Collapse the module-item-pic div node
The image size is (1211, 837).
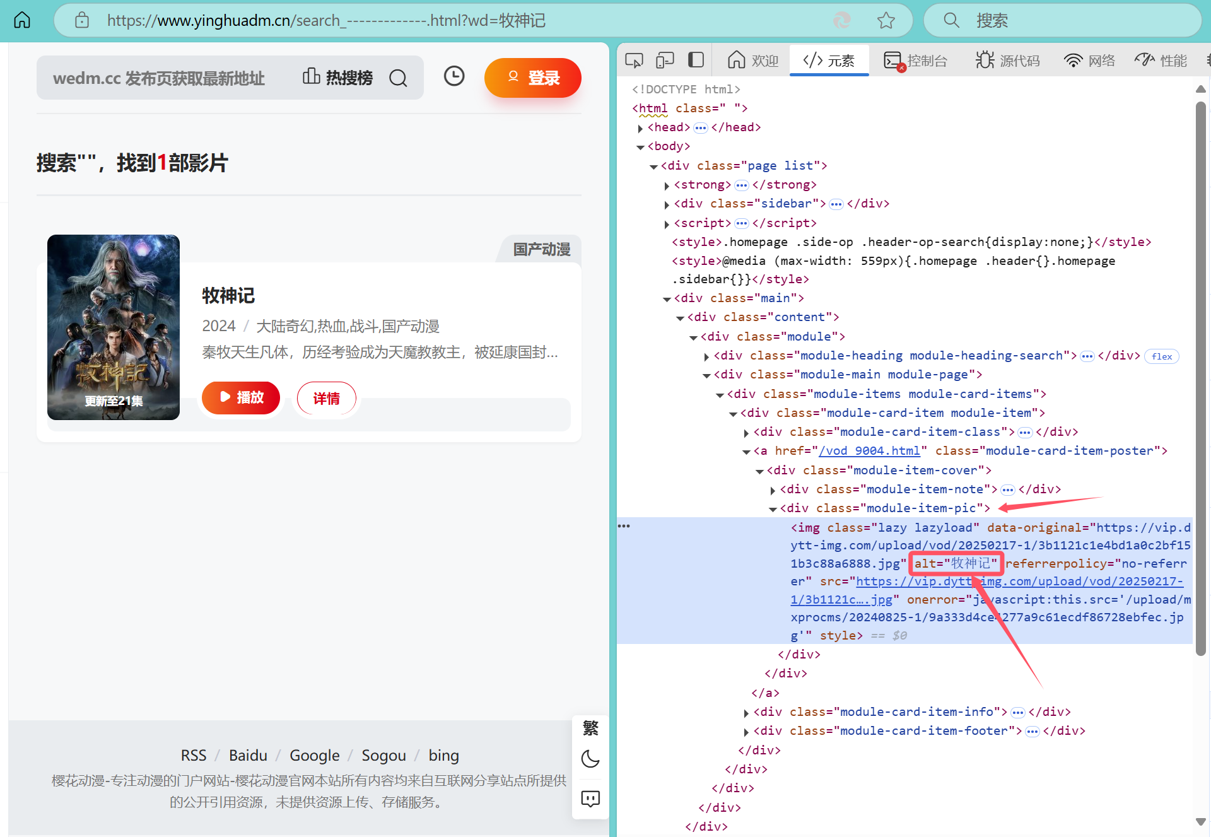(773, 509)
